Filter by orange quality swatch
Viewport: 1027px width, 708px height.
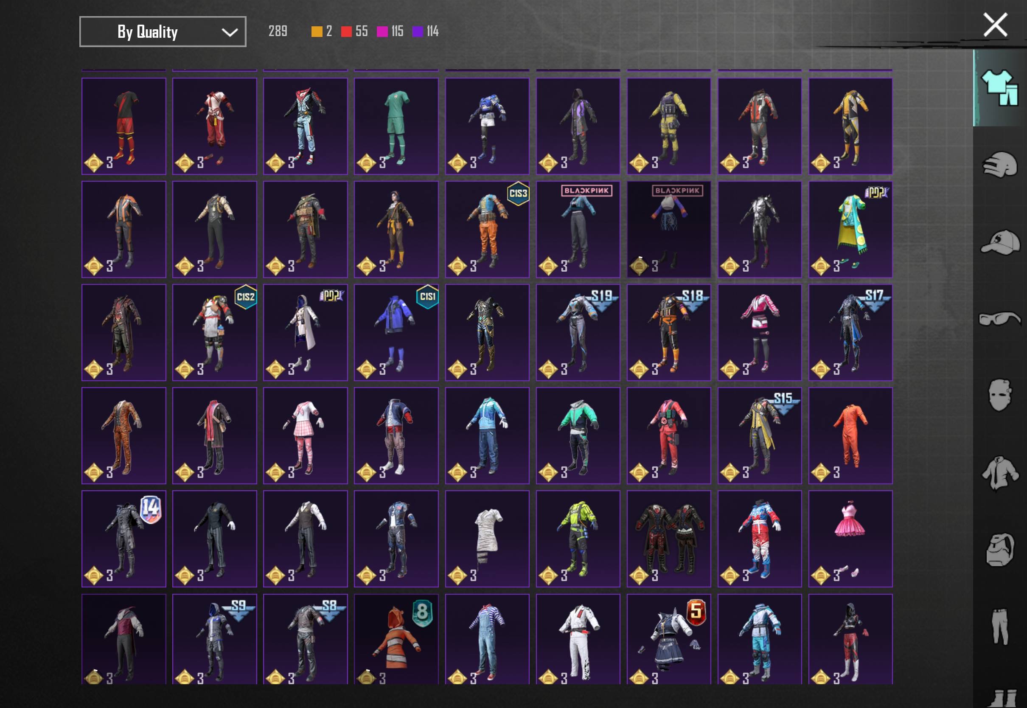317,31
